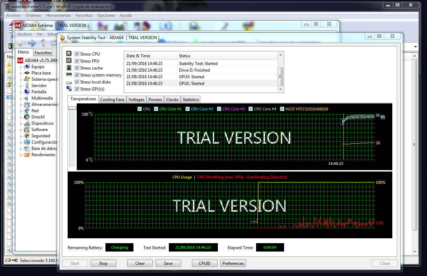This screenshot has width=427, height=276.
Task: Click the DirectX icon in the tree
Action: tap(27, 117)
